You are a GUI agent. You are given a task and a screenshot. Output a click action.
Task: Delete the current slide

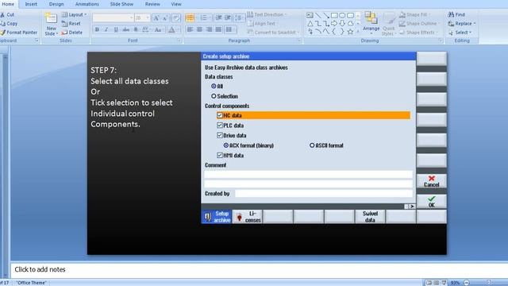tap(71, 33)
